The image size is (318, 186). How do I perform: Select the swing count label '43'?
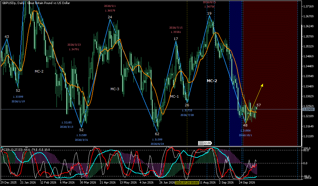tap(7, 37)
